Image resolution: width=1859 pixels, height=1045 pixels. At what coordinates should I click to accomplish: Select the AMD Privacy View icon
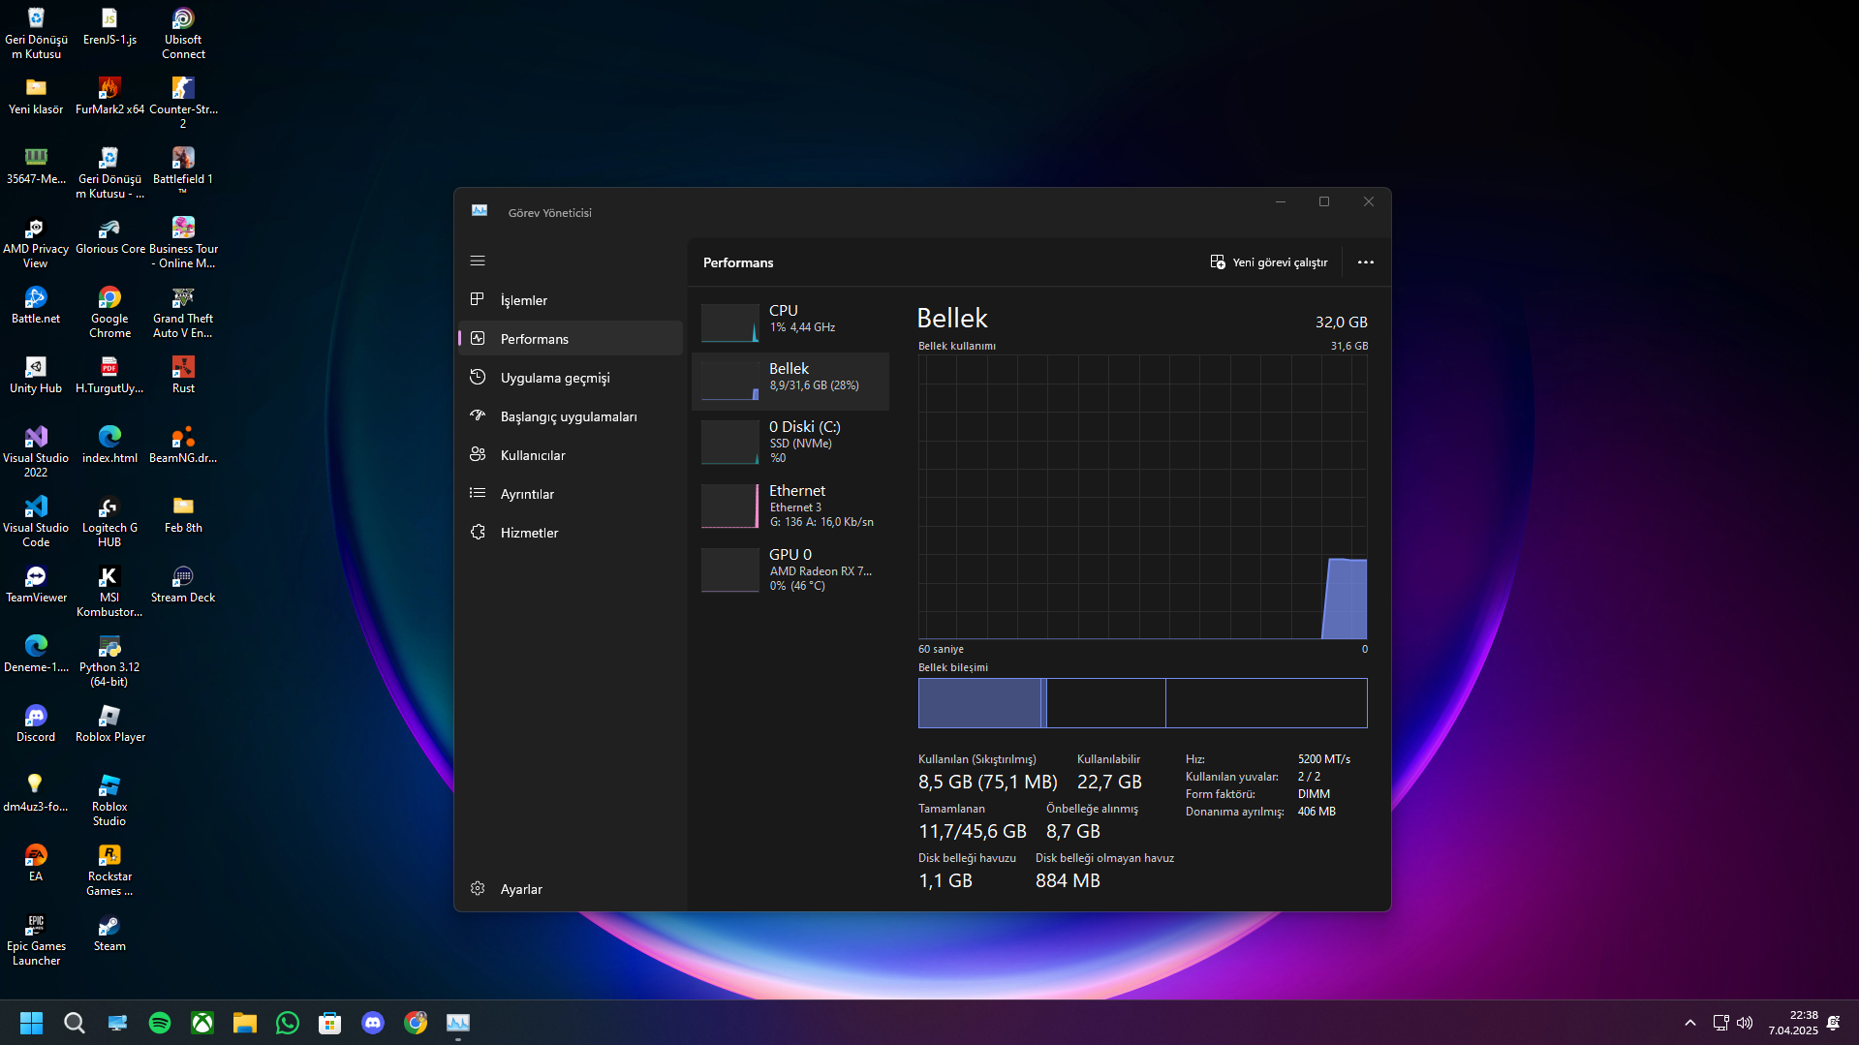[36, 242]
